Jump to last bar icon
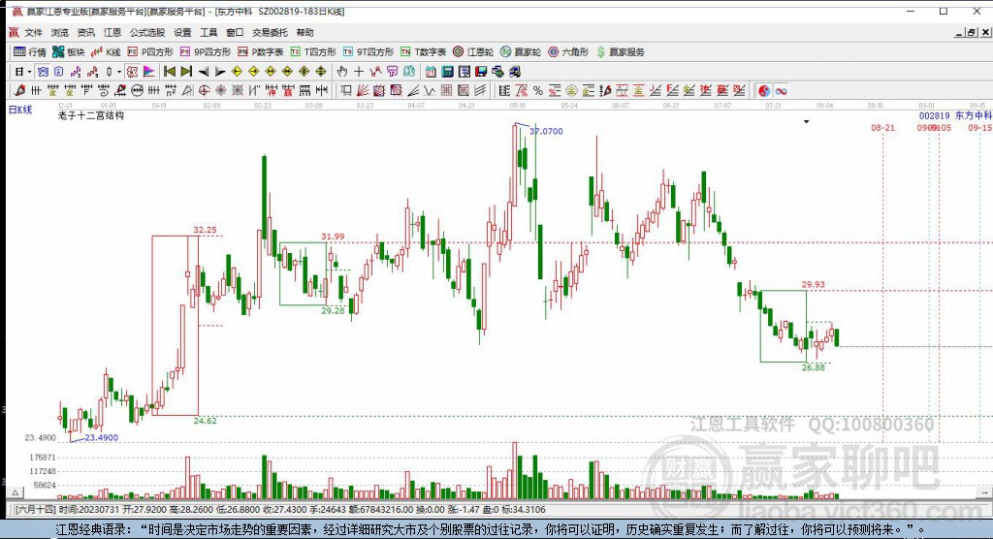Image resolution: width=993 pixels, height=539 pixels. tap(186, 72)
